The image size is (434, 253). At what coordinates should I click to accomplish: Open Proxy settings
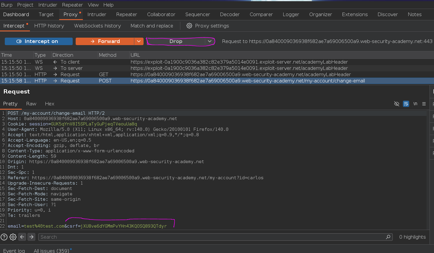click(x=208, y=26)
